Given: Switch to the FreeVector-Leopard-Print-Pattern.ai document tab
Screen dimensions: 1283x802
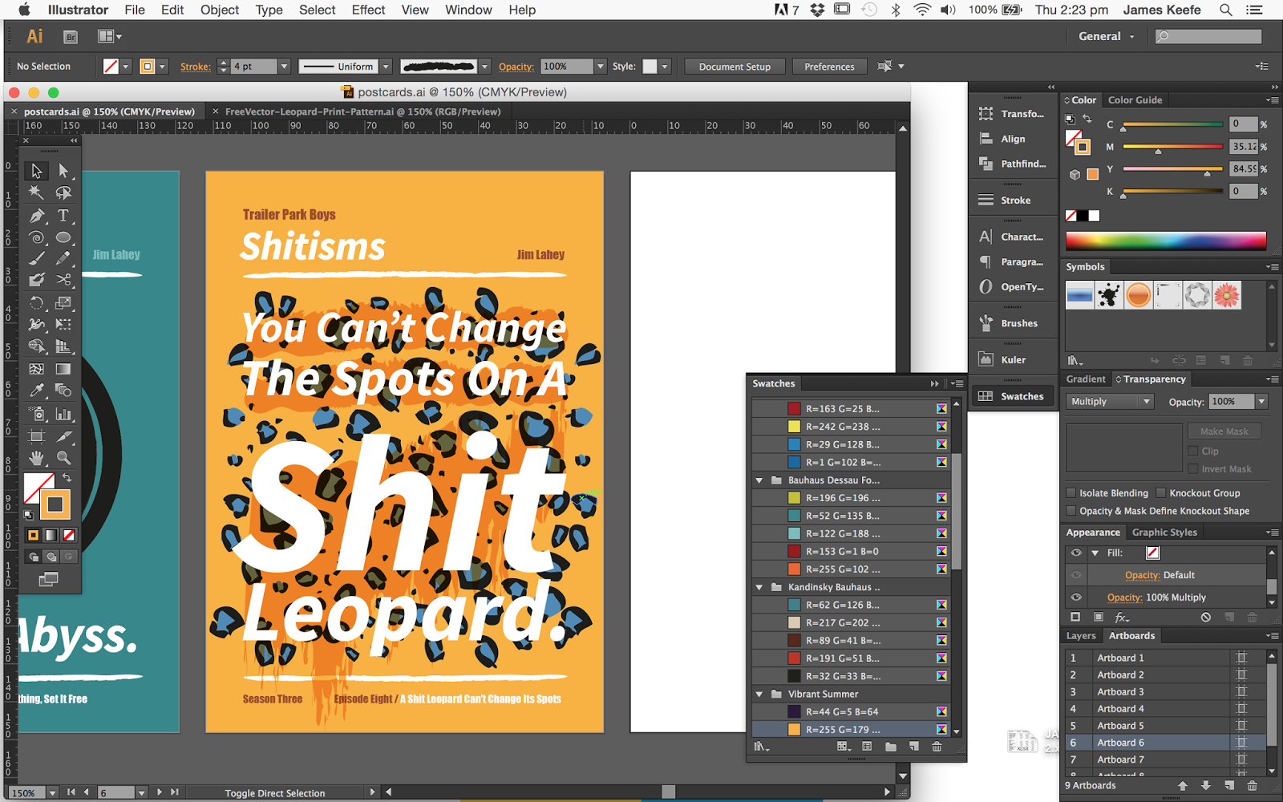Looking at the screenshot, I should 362,111.
